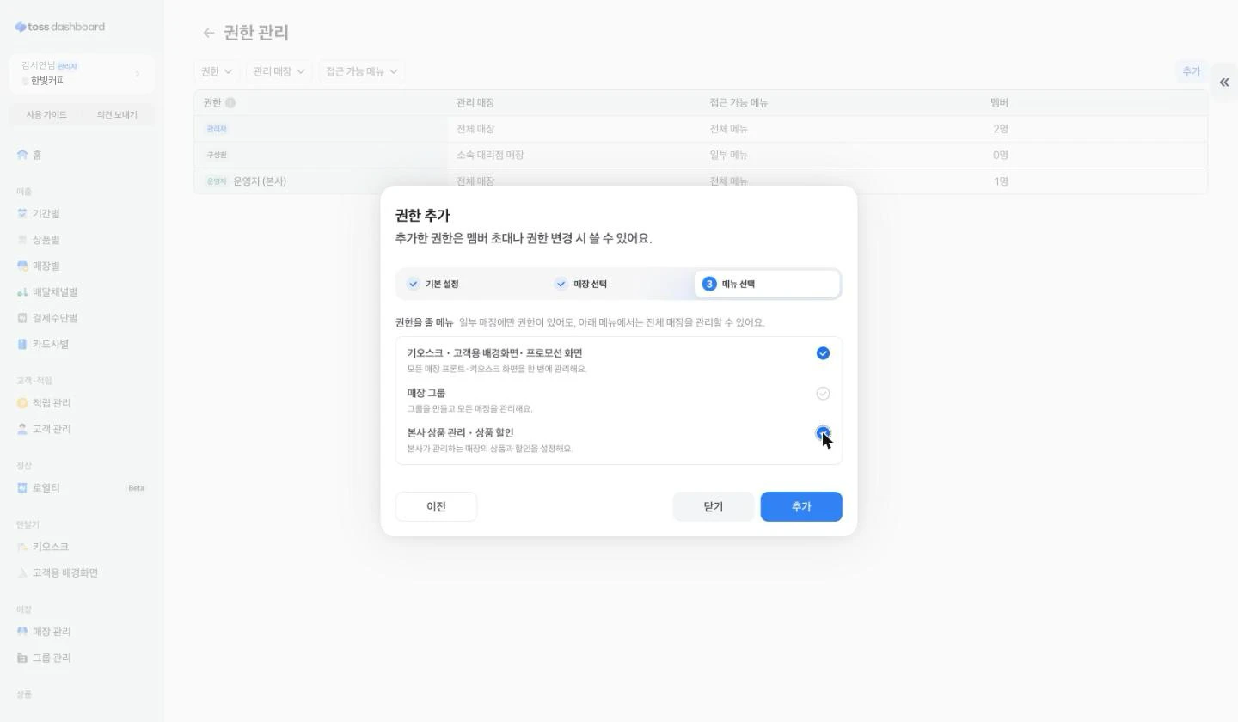Click the 관리자 badge in the table
This screenshot has width=1238, height=722.
(x=217, y=129)
